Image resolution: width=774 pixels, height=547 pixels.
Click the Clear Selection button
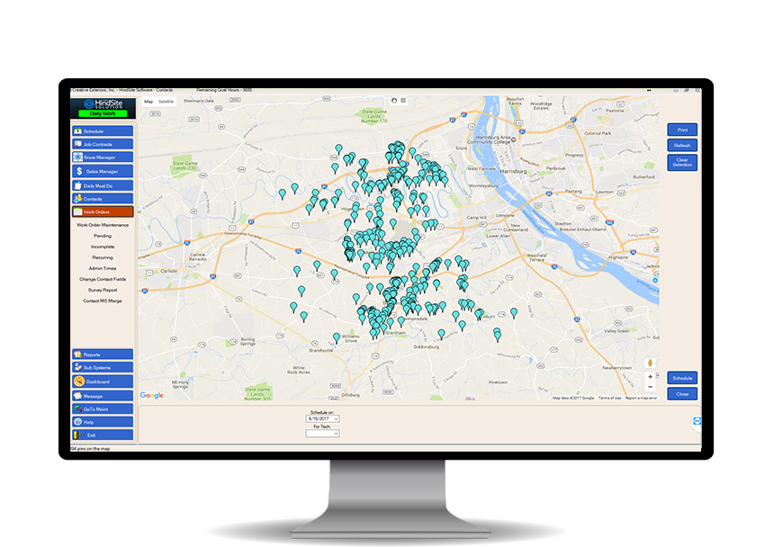point(682,162)
